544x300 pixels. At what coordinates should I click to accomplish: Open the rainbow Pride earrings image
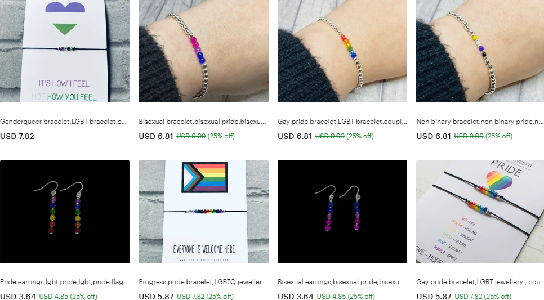point(65,212)
